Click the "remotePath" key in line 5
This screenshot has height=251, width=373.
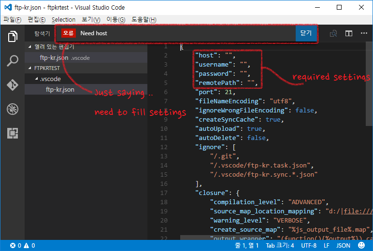click(x=217, y=83)
